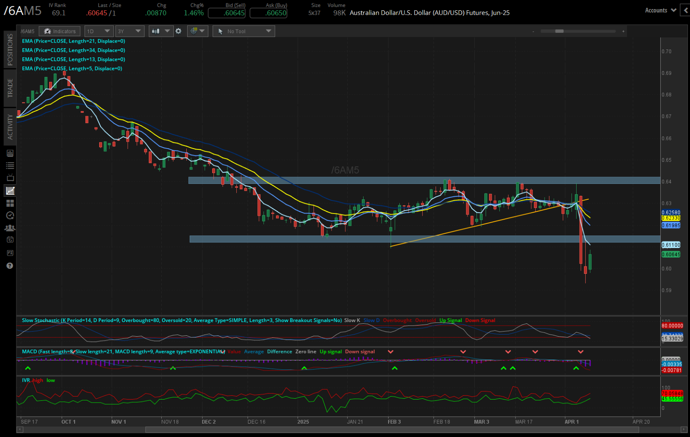
Task: Switch to the TRADE tab
Action: [x=10, y=84]
